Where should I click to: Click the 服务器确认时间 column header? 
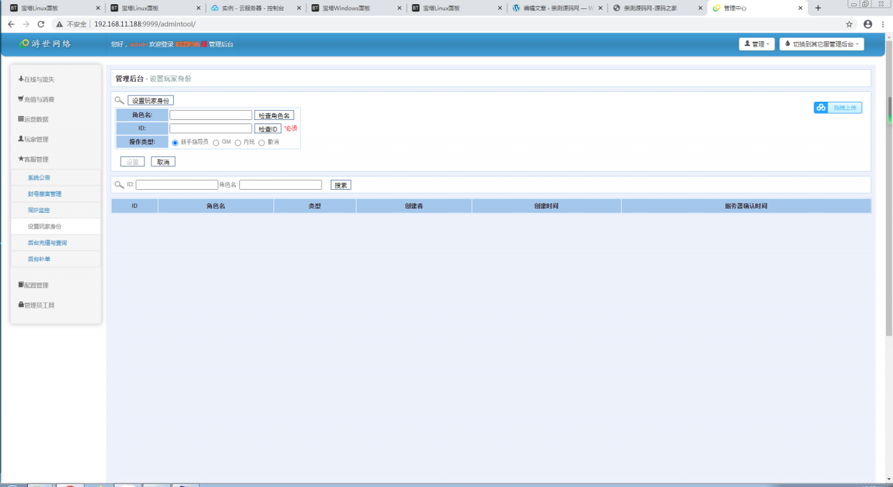click(746, 207)
